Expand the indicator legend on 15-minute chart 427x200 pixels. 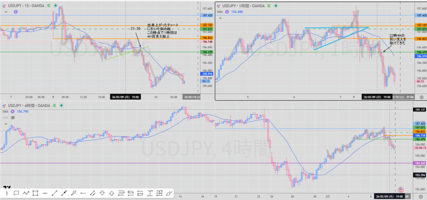pos(6,12)
